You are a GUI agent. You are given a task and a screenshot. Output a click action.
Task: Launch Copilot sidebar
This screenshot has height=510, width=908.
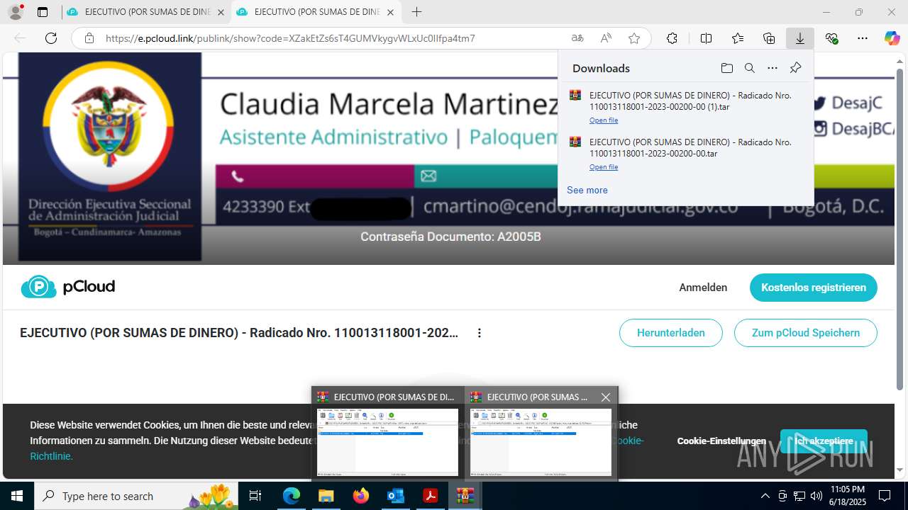pyautogui.click(x=892, y=38)
